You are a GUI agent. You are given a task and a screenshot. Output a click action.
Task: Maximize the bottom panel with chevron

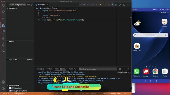tap(124, 69)
